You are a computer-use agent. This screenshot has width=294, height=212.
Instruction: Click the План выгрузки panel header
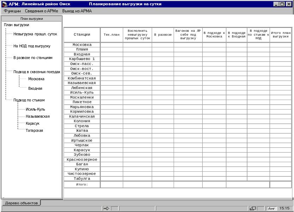[x=32, y=19]
